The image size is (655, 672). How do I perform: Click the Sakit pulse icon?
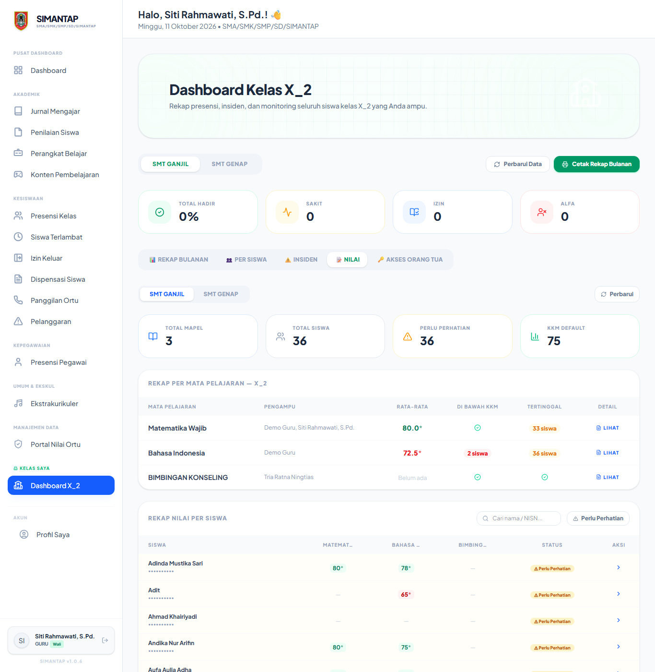click(x=287, y=212)
